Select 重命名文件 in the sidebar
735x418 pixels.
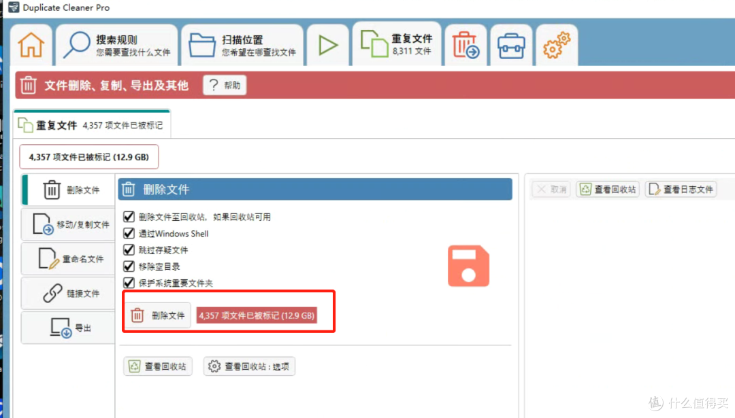(x=69, y=259)
